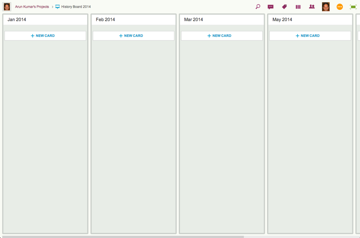Click the Feb 2014 list title
Screen dimensions: 360x238
click(x=105, y=20)
